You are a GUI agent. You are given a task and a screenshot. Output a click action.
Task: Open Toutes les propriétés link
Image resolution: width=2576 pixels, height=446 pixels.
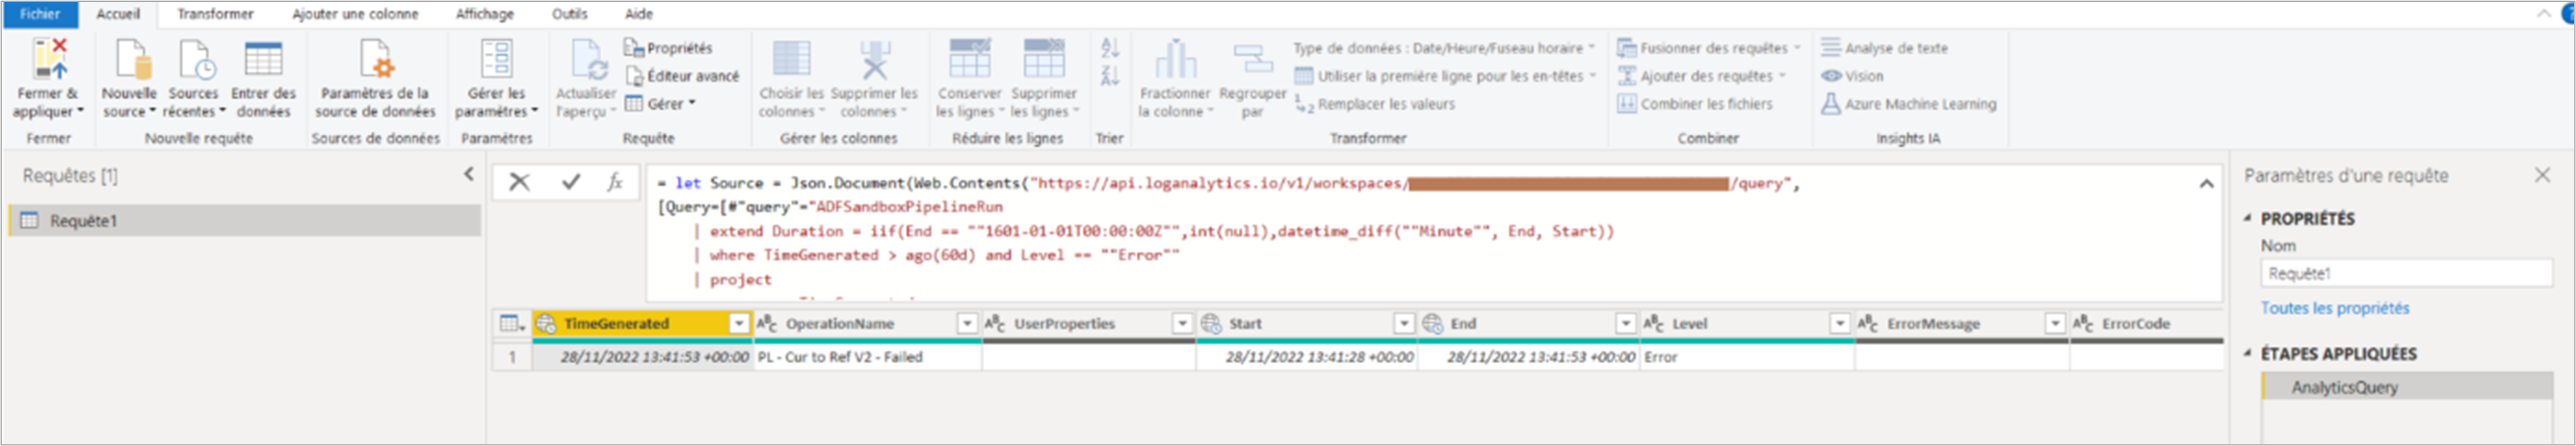2335,308
